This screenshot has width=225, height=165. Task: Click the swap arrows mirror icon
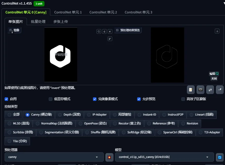[210, 90]
